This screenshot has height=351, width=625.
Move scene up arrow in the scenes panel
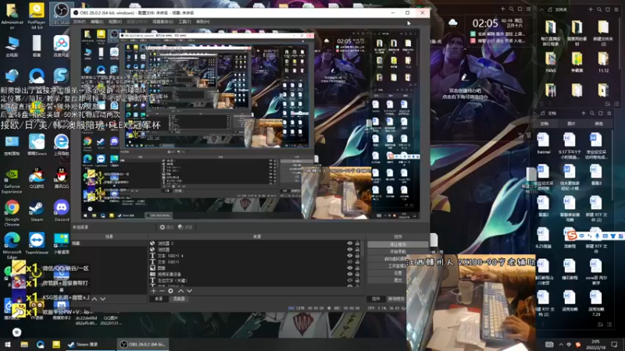[x=95, y=299]
